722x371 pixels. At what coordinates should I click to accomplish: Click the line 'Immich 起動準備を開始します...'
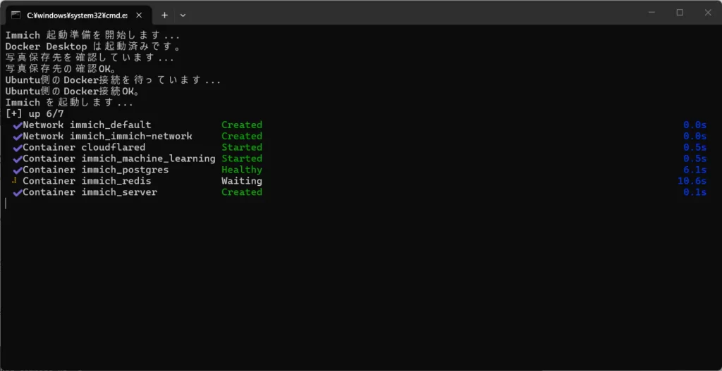[x=92, y=35]
